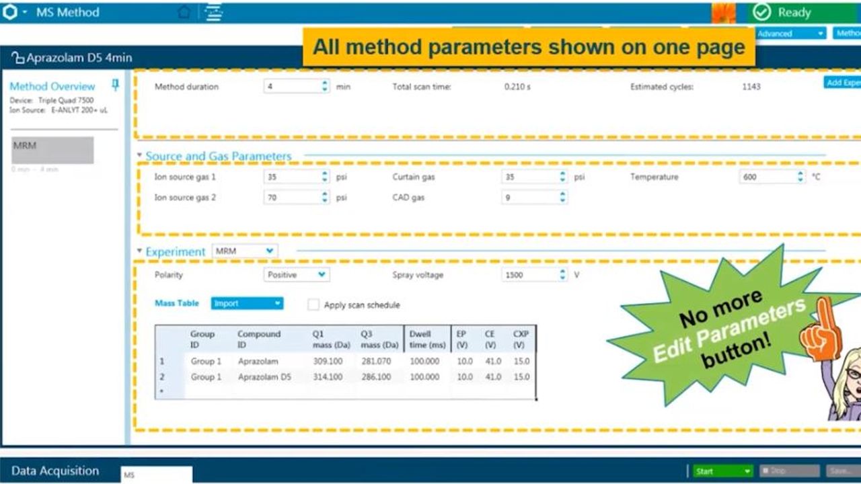Click the Add Experiment button

tap(842, 82)
